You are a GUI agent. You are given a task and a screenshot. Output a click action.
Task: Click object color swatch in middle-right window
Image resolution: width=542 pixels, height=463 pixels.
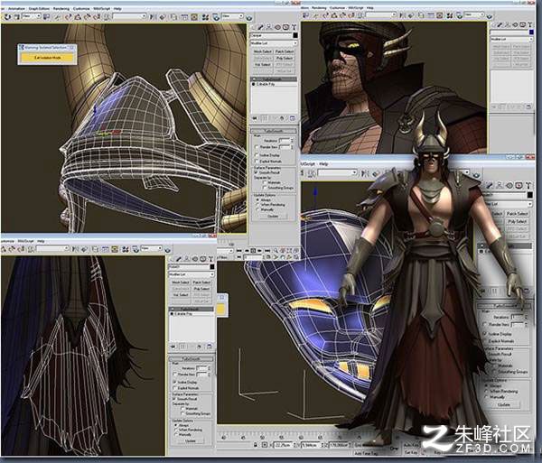point(529,196)
